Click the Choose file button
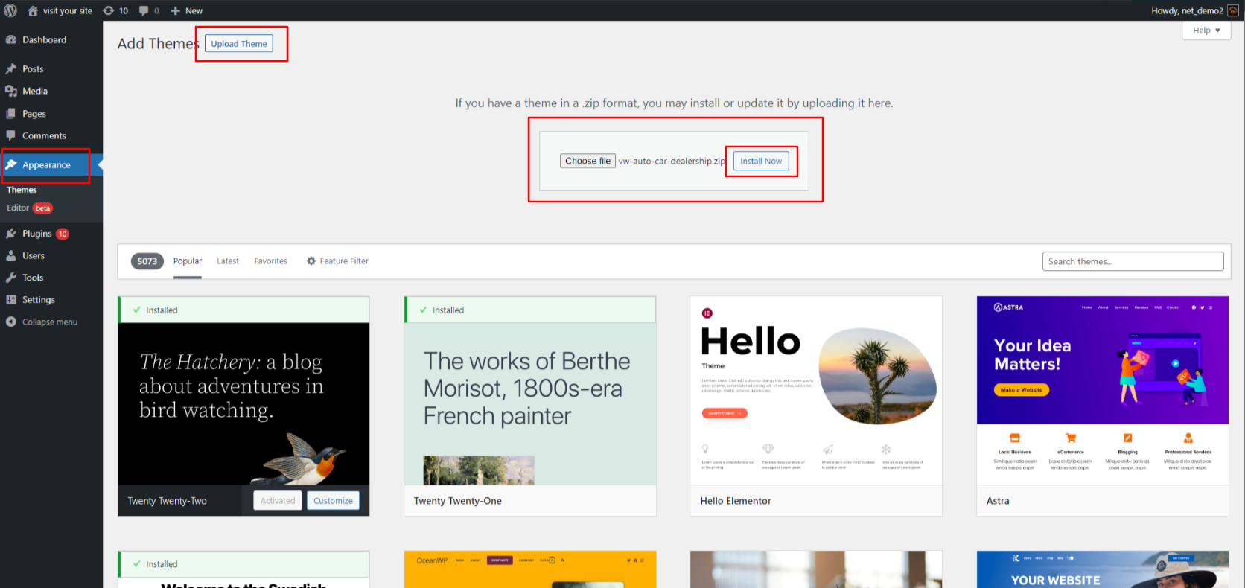Screen dimensions: 1245x588 click(588, 161)
